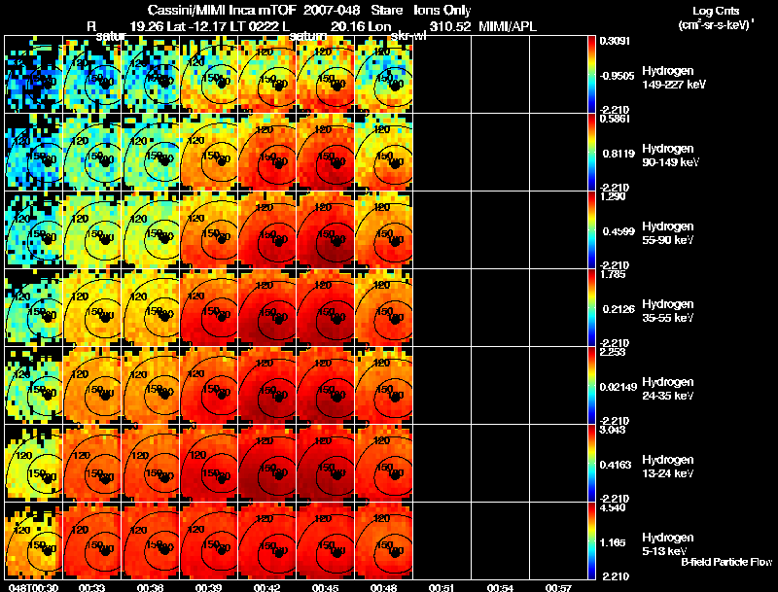Click the Hydrogen 13-24 keV row label

668,467
